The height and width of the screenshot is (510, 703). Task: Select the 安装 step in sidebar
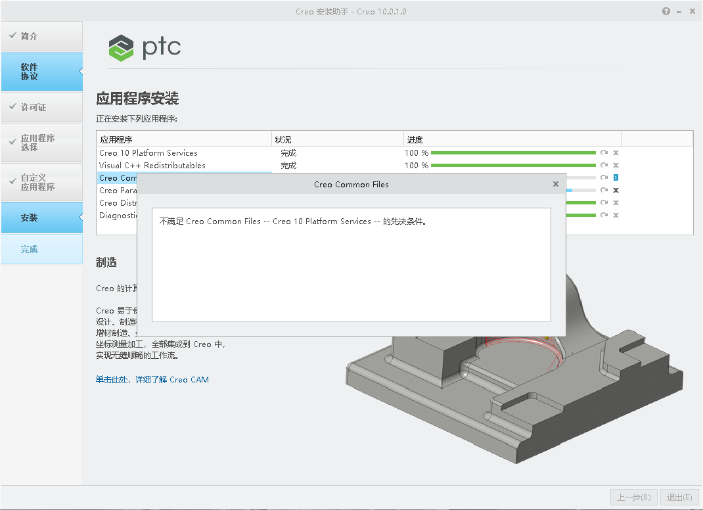[41, 218]
